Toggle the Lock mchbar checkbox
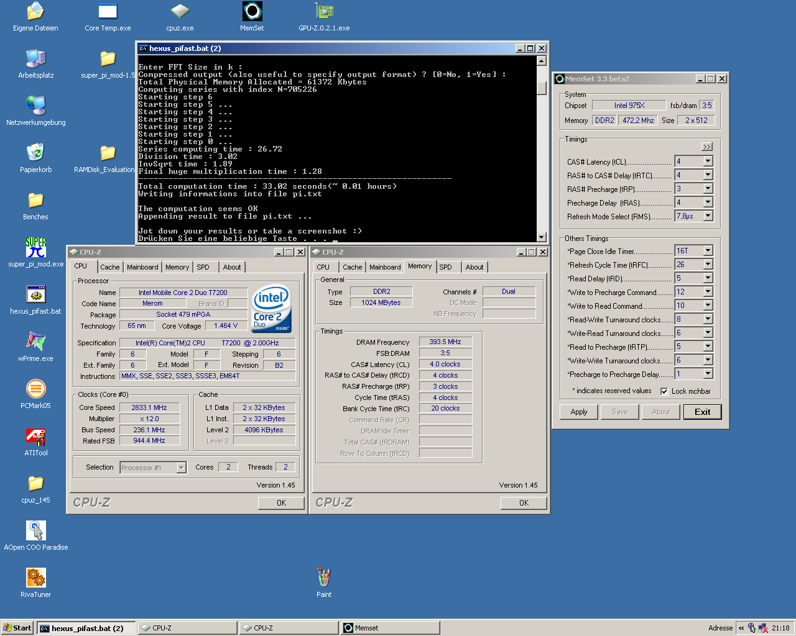Screen dimensions: 796x636 pyautogui.click(x=664, y=391)
